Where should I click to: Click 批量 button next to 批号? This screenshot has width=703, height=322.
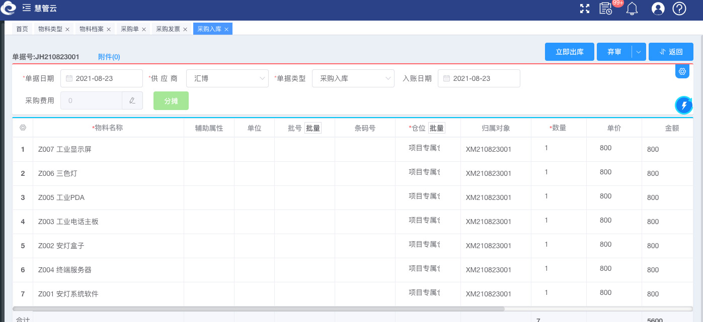(x=313, y=128)
